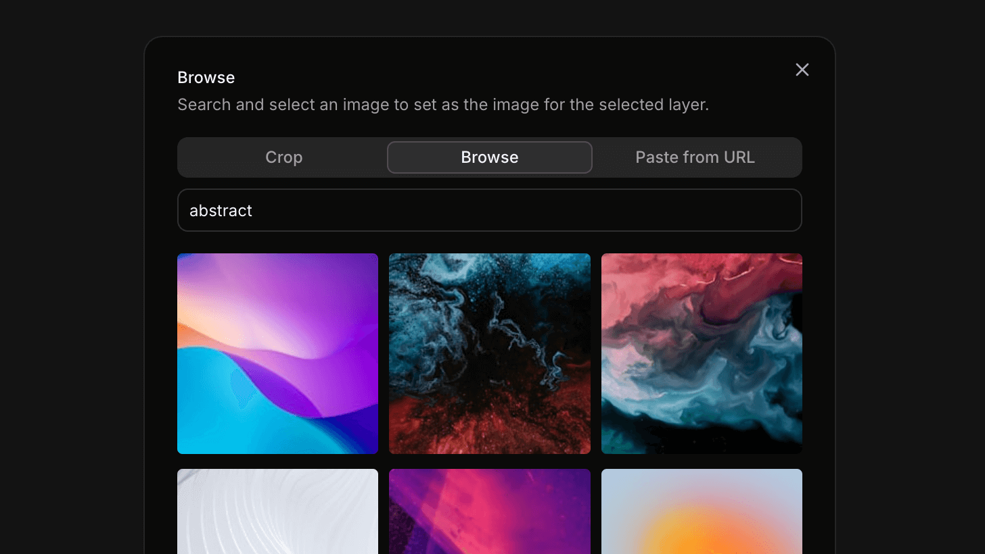Click the Paste from URL button

(695, 157)
